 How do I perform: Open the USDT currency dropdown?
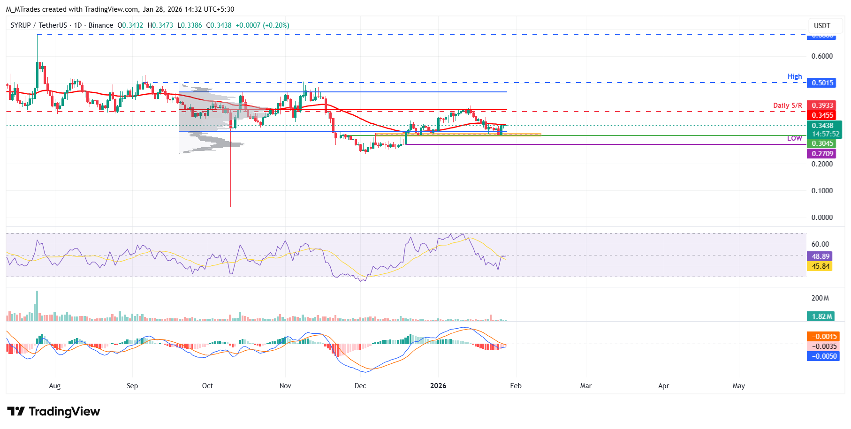tap(822, 26)
